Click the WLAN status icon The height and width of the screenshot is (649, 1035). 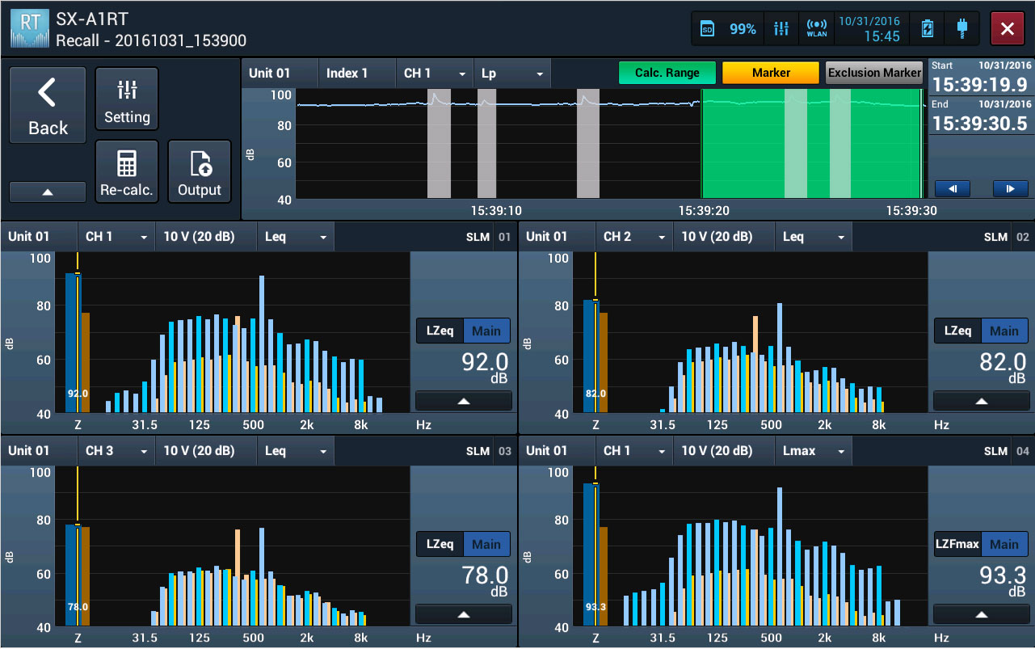tap(817, 29)
